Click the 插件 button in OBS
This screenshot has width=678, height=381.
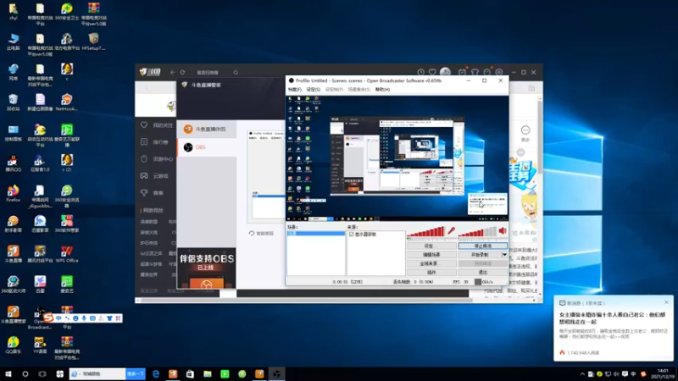pos(431,273)
